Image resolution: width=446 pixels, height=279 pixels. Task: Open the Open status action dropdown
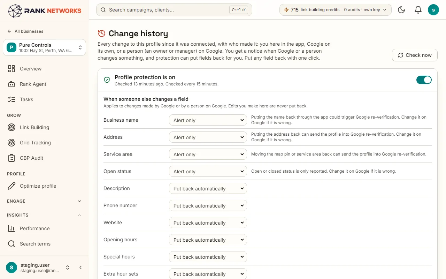click(x=208, y=171)
